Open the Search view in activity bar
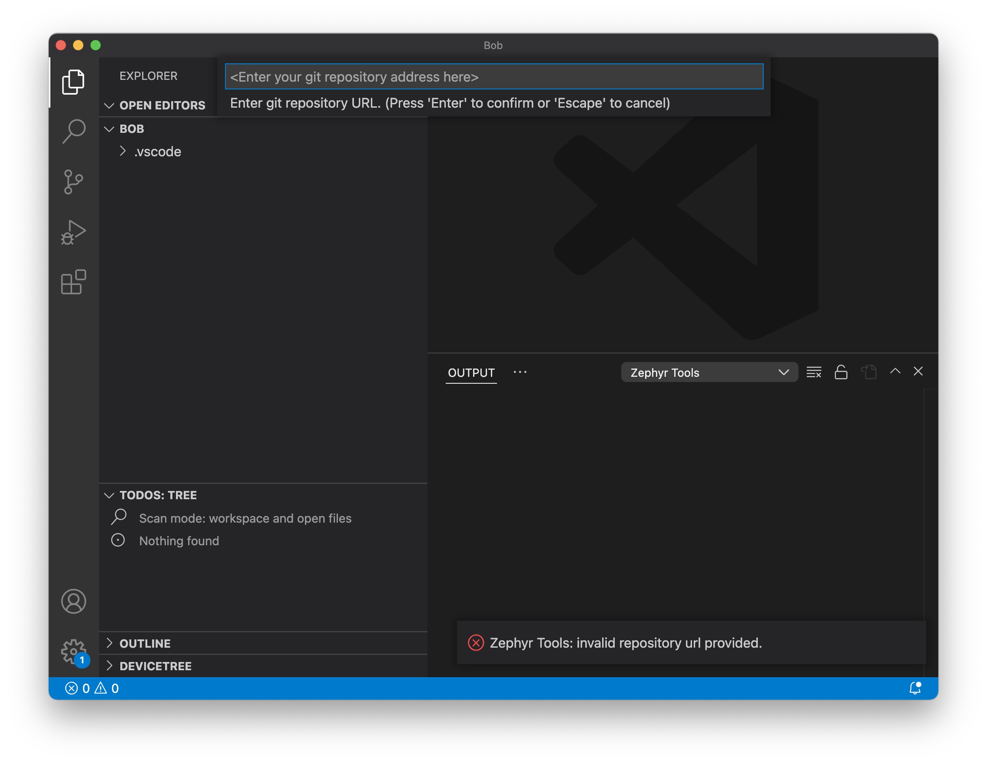The height and width of the screenshot is (764, 987). [x=73, y=132]
